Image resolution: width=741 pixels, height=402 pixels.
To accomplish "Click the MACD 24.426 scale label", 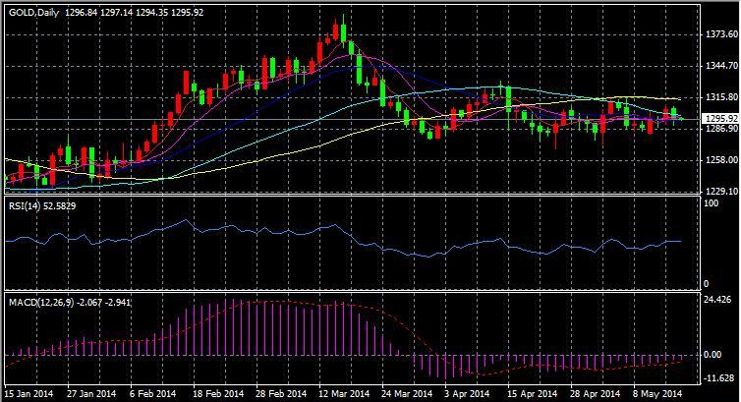I will pyautogui.click(x=716, y=299).
